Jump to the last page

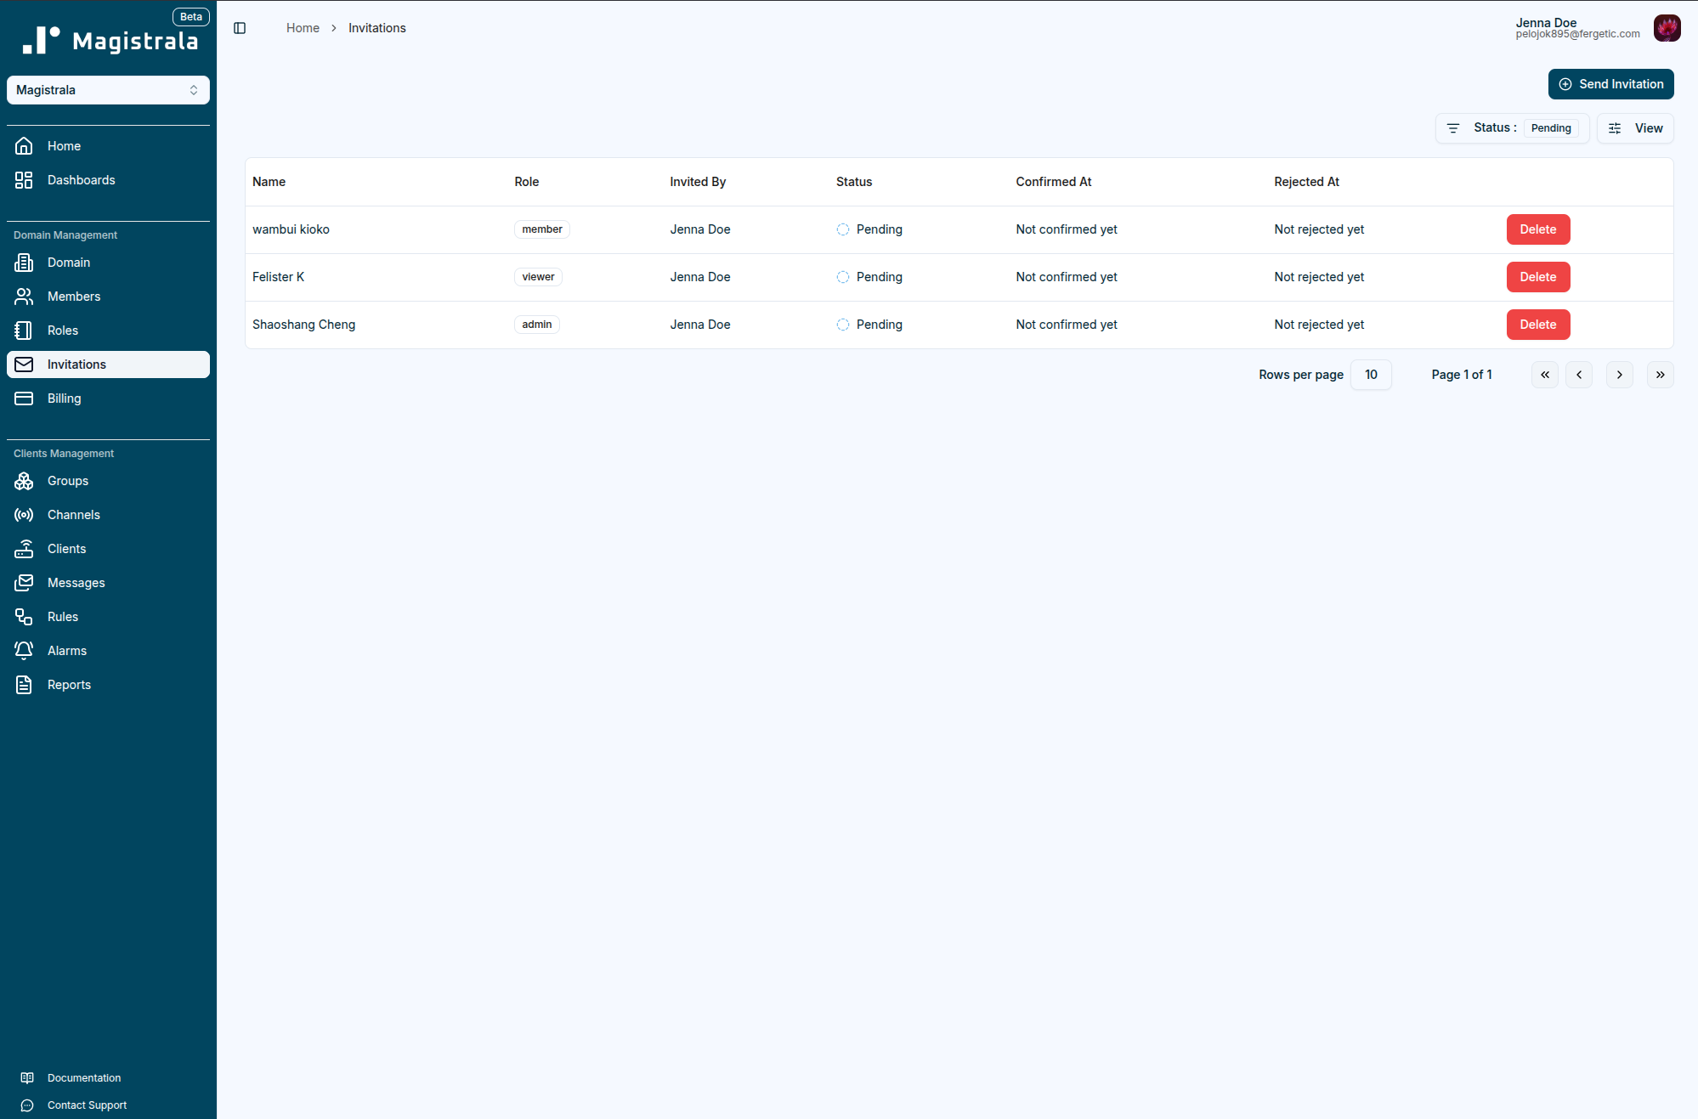click(x=1660, y=375)
